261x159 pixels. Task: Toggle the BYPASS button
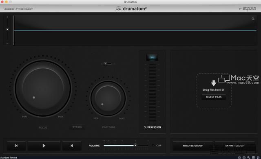pyautogui.click(x=77, y=127)
